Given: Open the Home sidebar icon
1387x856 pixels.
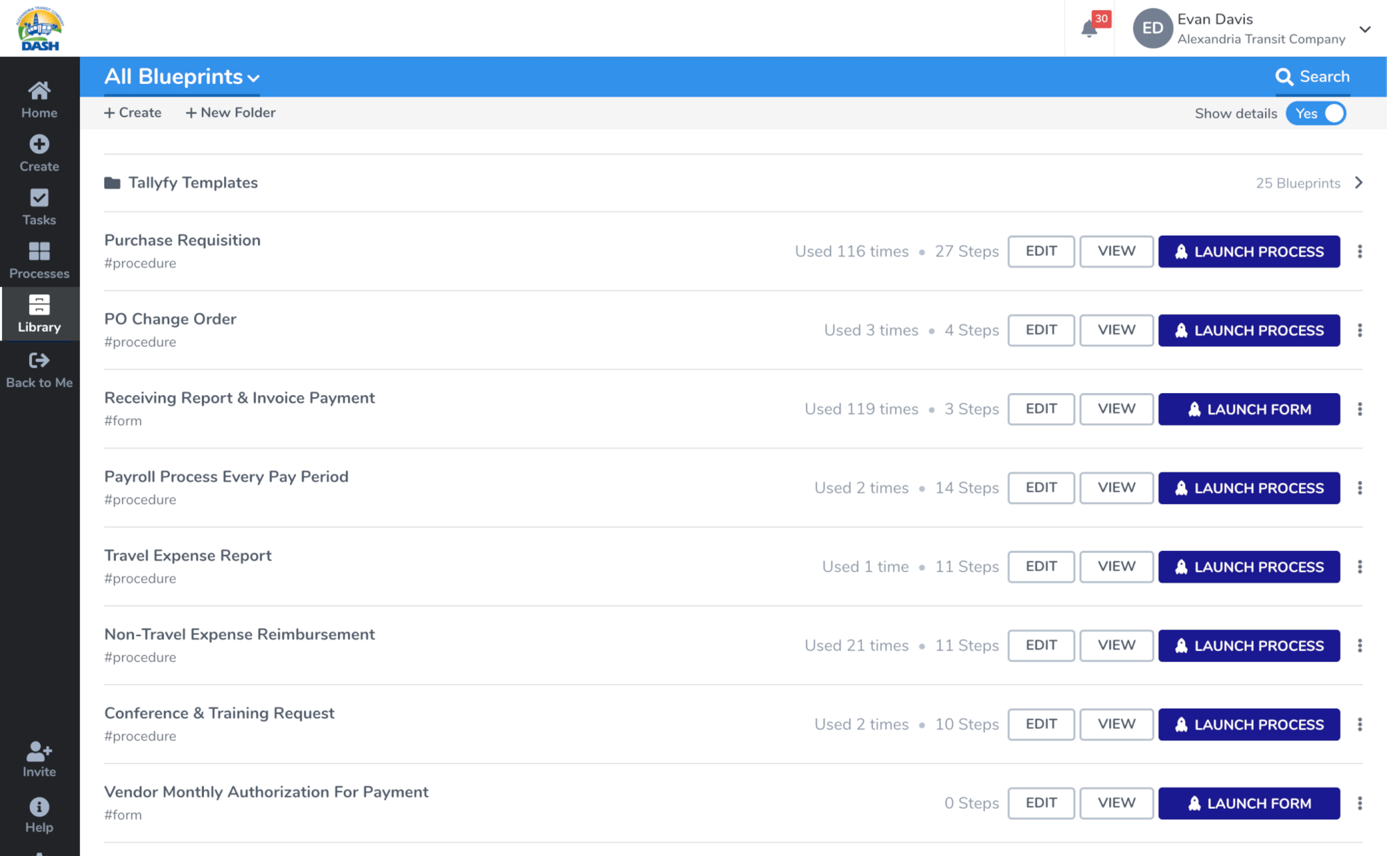Looking at the screenshot, I should coord(39,91).
